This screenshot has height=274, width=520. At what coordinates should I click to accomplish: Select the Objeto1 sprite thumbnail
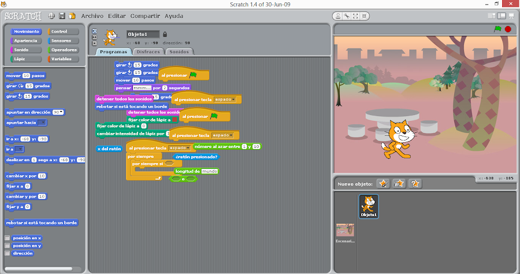(369, 206)
